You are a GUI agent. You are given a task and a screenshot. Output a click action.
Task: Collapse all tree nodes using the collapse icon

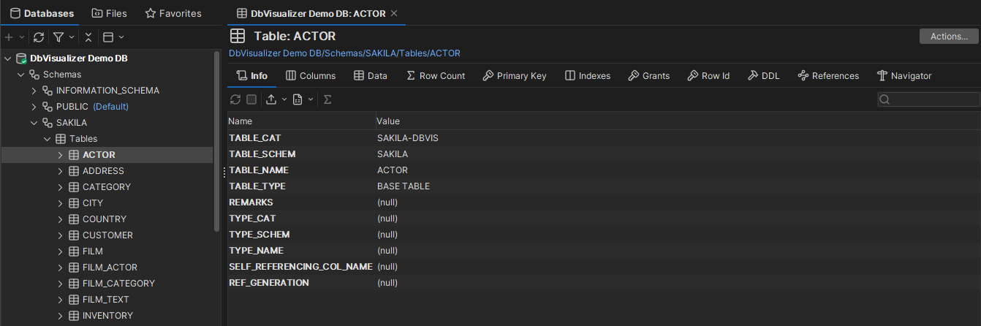(x=88, y=37)
